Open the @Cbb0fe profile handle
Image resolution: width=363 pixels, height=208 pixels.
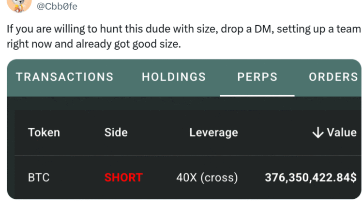[57, 6]
